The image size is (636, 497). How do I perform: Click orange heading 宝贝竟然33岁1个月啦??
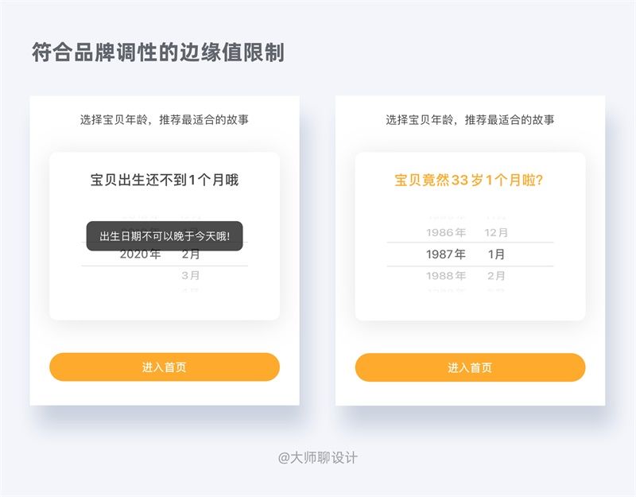pos(469,180)
